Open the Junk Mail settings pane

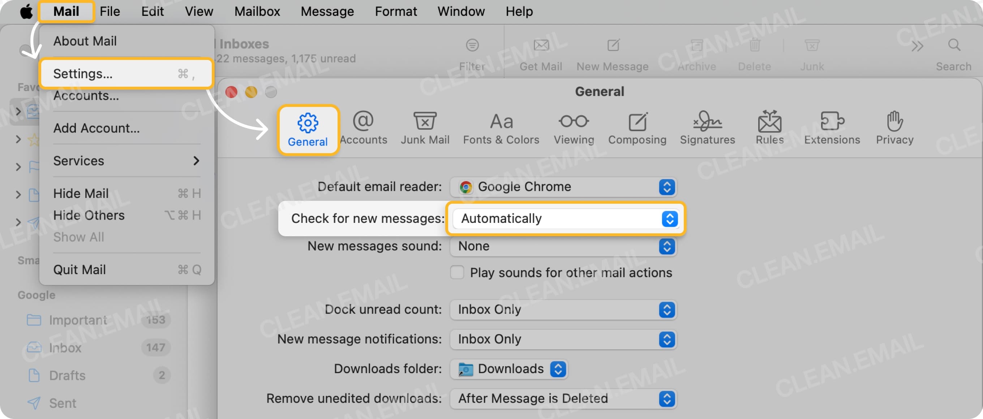pos(425,128)
